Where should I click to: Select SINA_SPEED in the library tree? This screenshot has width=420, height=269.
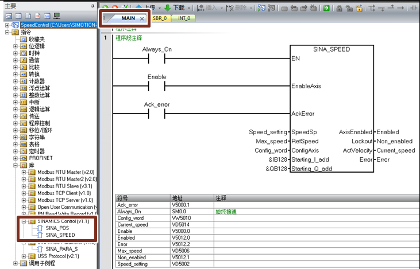coord(60,235)
